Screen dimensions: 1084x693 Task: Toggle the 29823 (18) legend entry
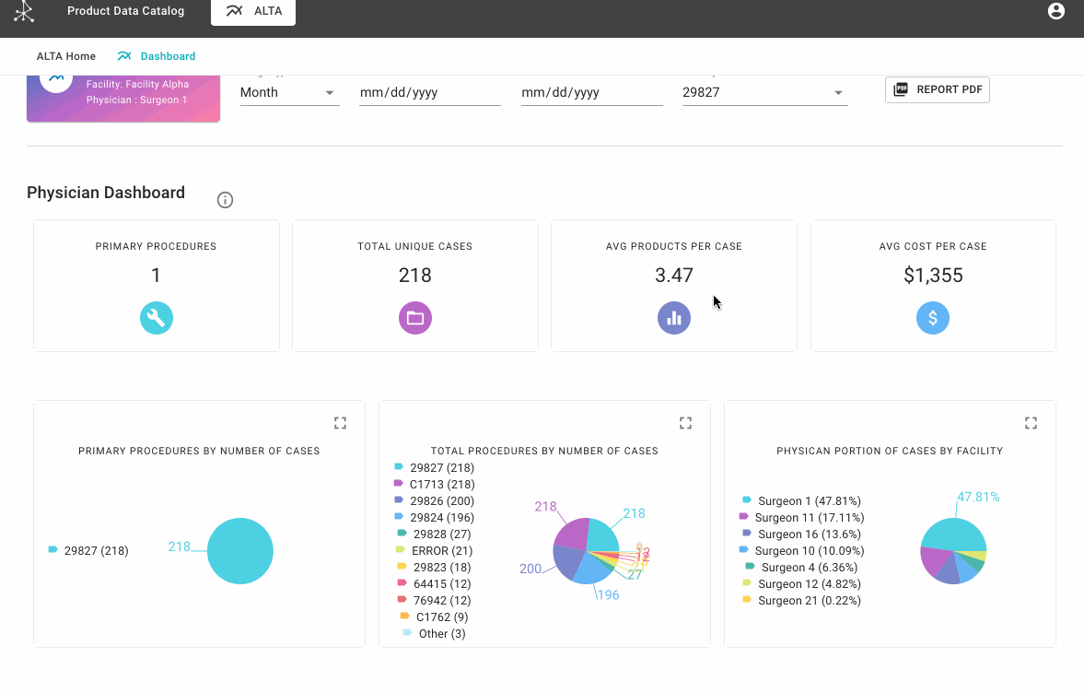click(x=434, y=567)
